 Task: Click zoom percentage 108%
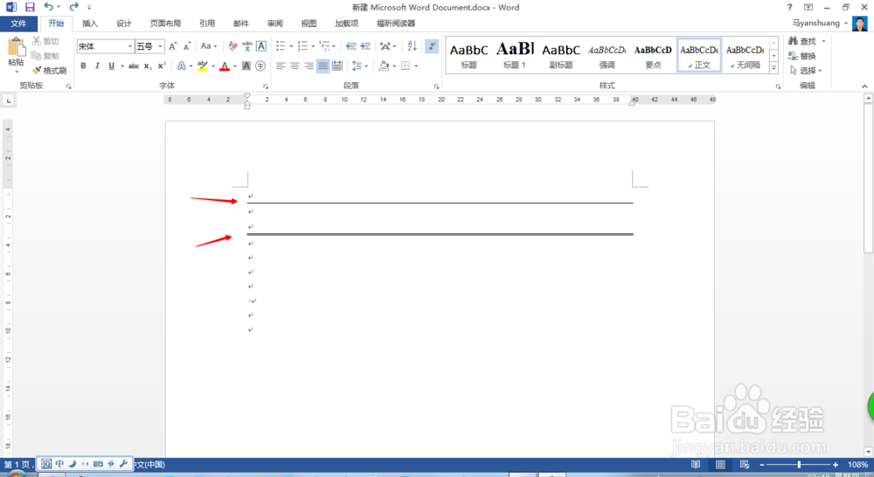coord(857,464)
